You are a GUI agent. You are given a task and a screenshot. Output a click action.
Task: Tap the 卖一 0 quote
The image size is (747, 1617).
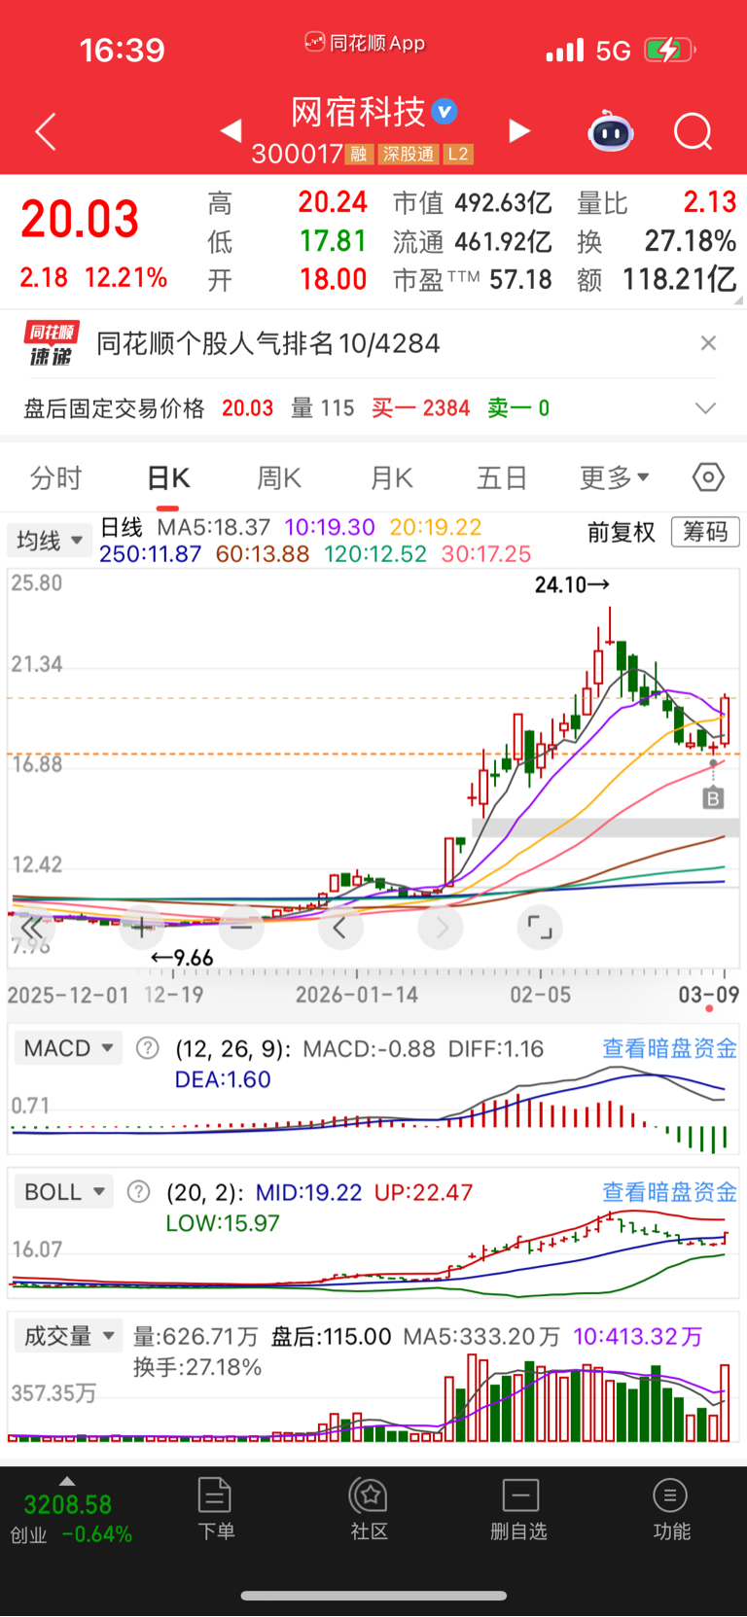point(518,408)
